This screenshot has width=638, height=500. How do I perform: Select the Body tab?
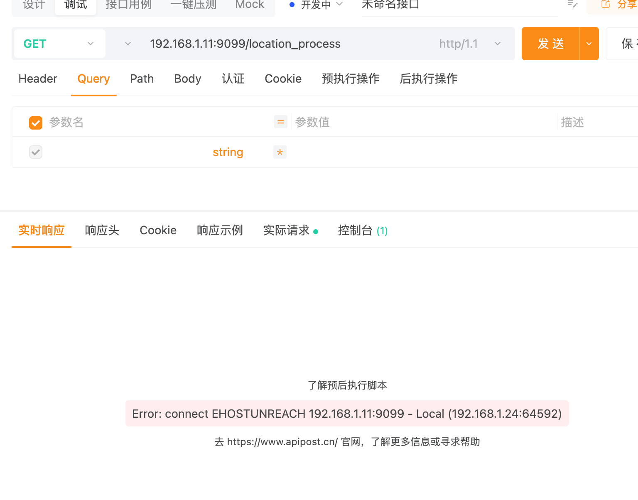tap(188, 78)
